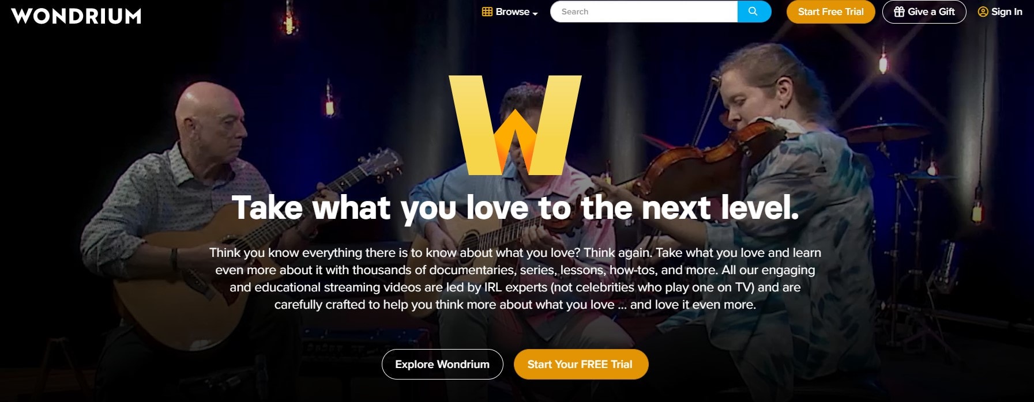Click the blue magnifier search button
Viewport: 1034px width, 402px height.
point(754,12)
